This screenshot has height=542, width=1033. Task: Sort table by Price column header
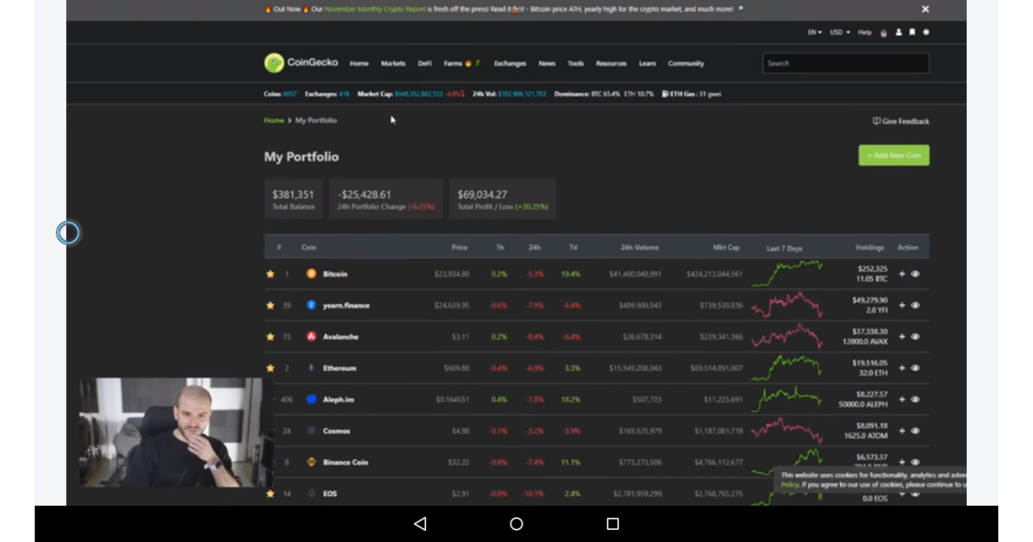click(x=459, y=248)
